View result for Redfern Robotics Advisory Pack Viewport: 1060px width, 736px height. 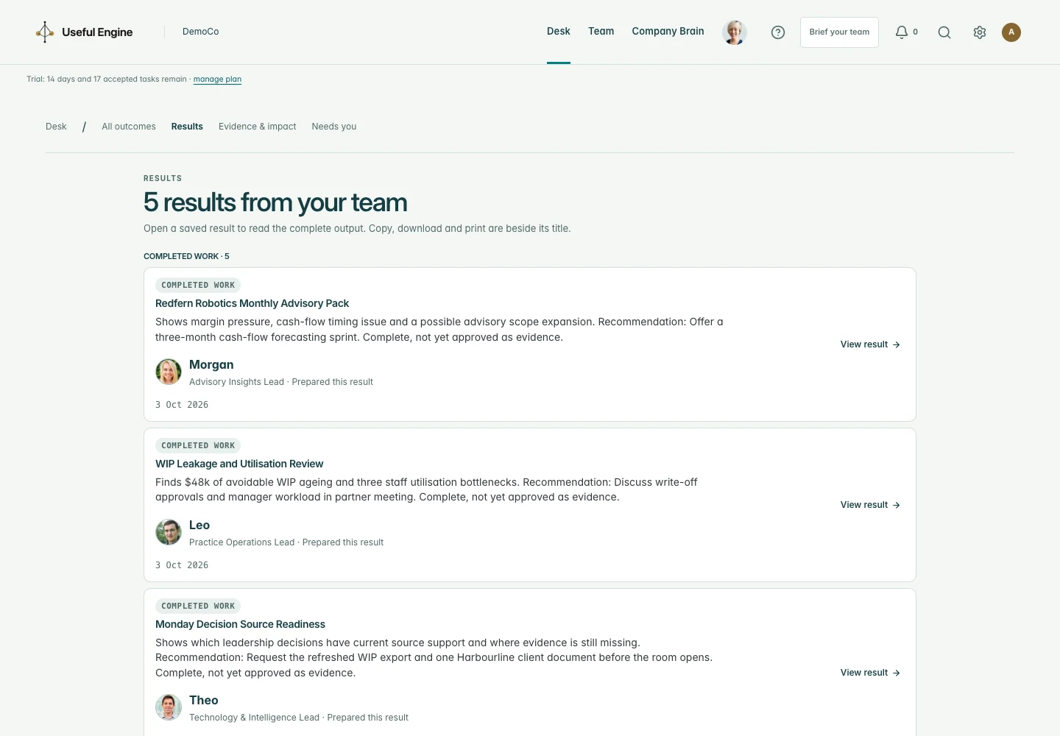tap(870, 344)
